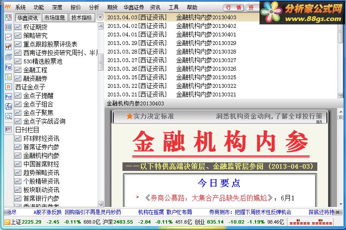
Task: Click the left tree scrollbar thumb
Action: click(x=101, y=62)
